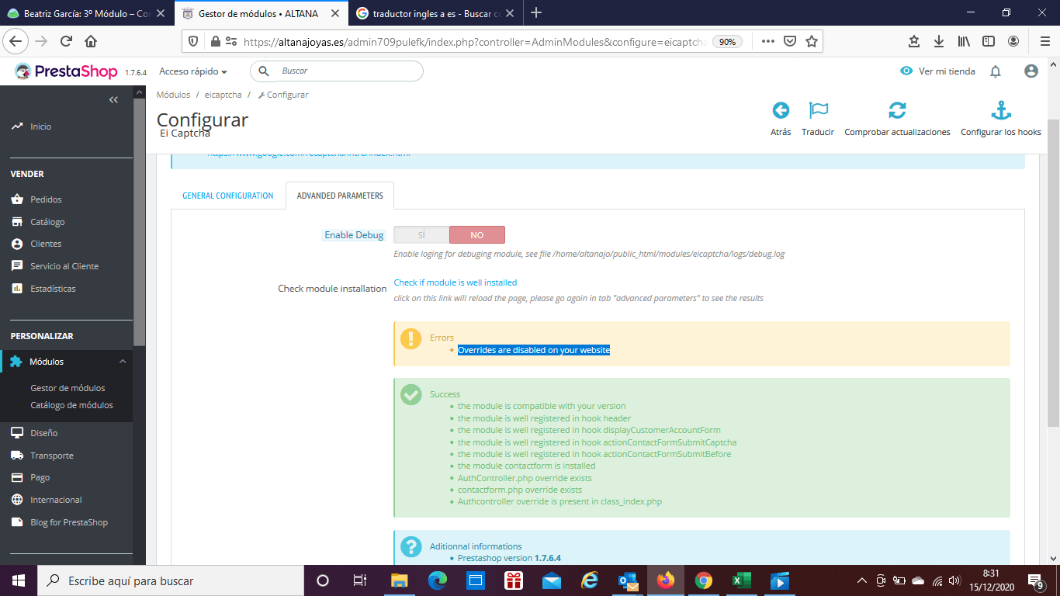The height and width of the screenshot is (596, 1060).
Task: Click Comprobar actualizaciones refresh icon
Action: [897, 110]
